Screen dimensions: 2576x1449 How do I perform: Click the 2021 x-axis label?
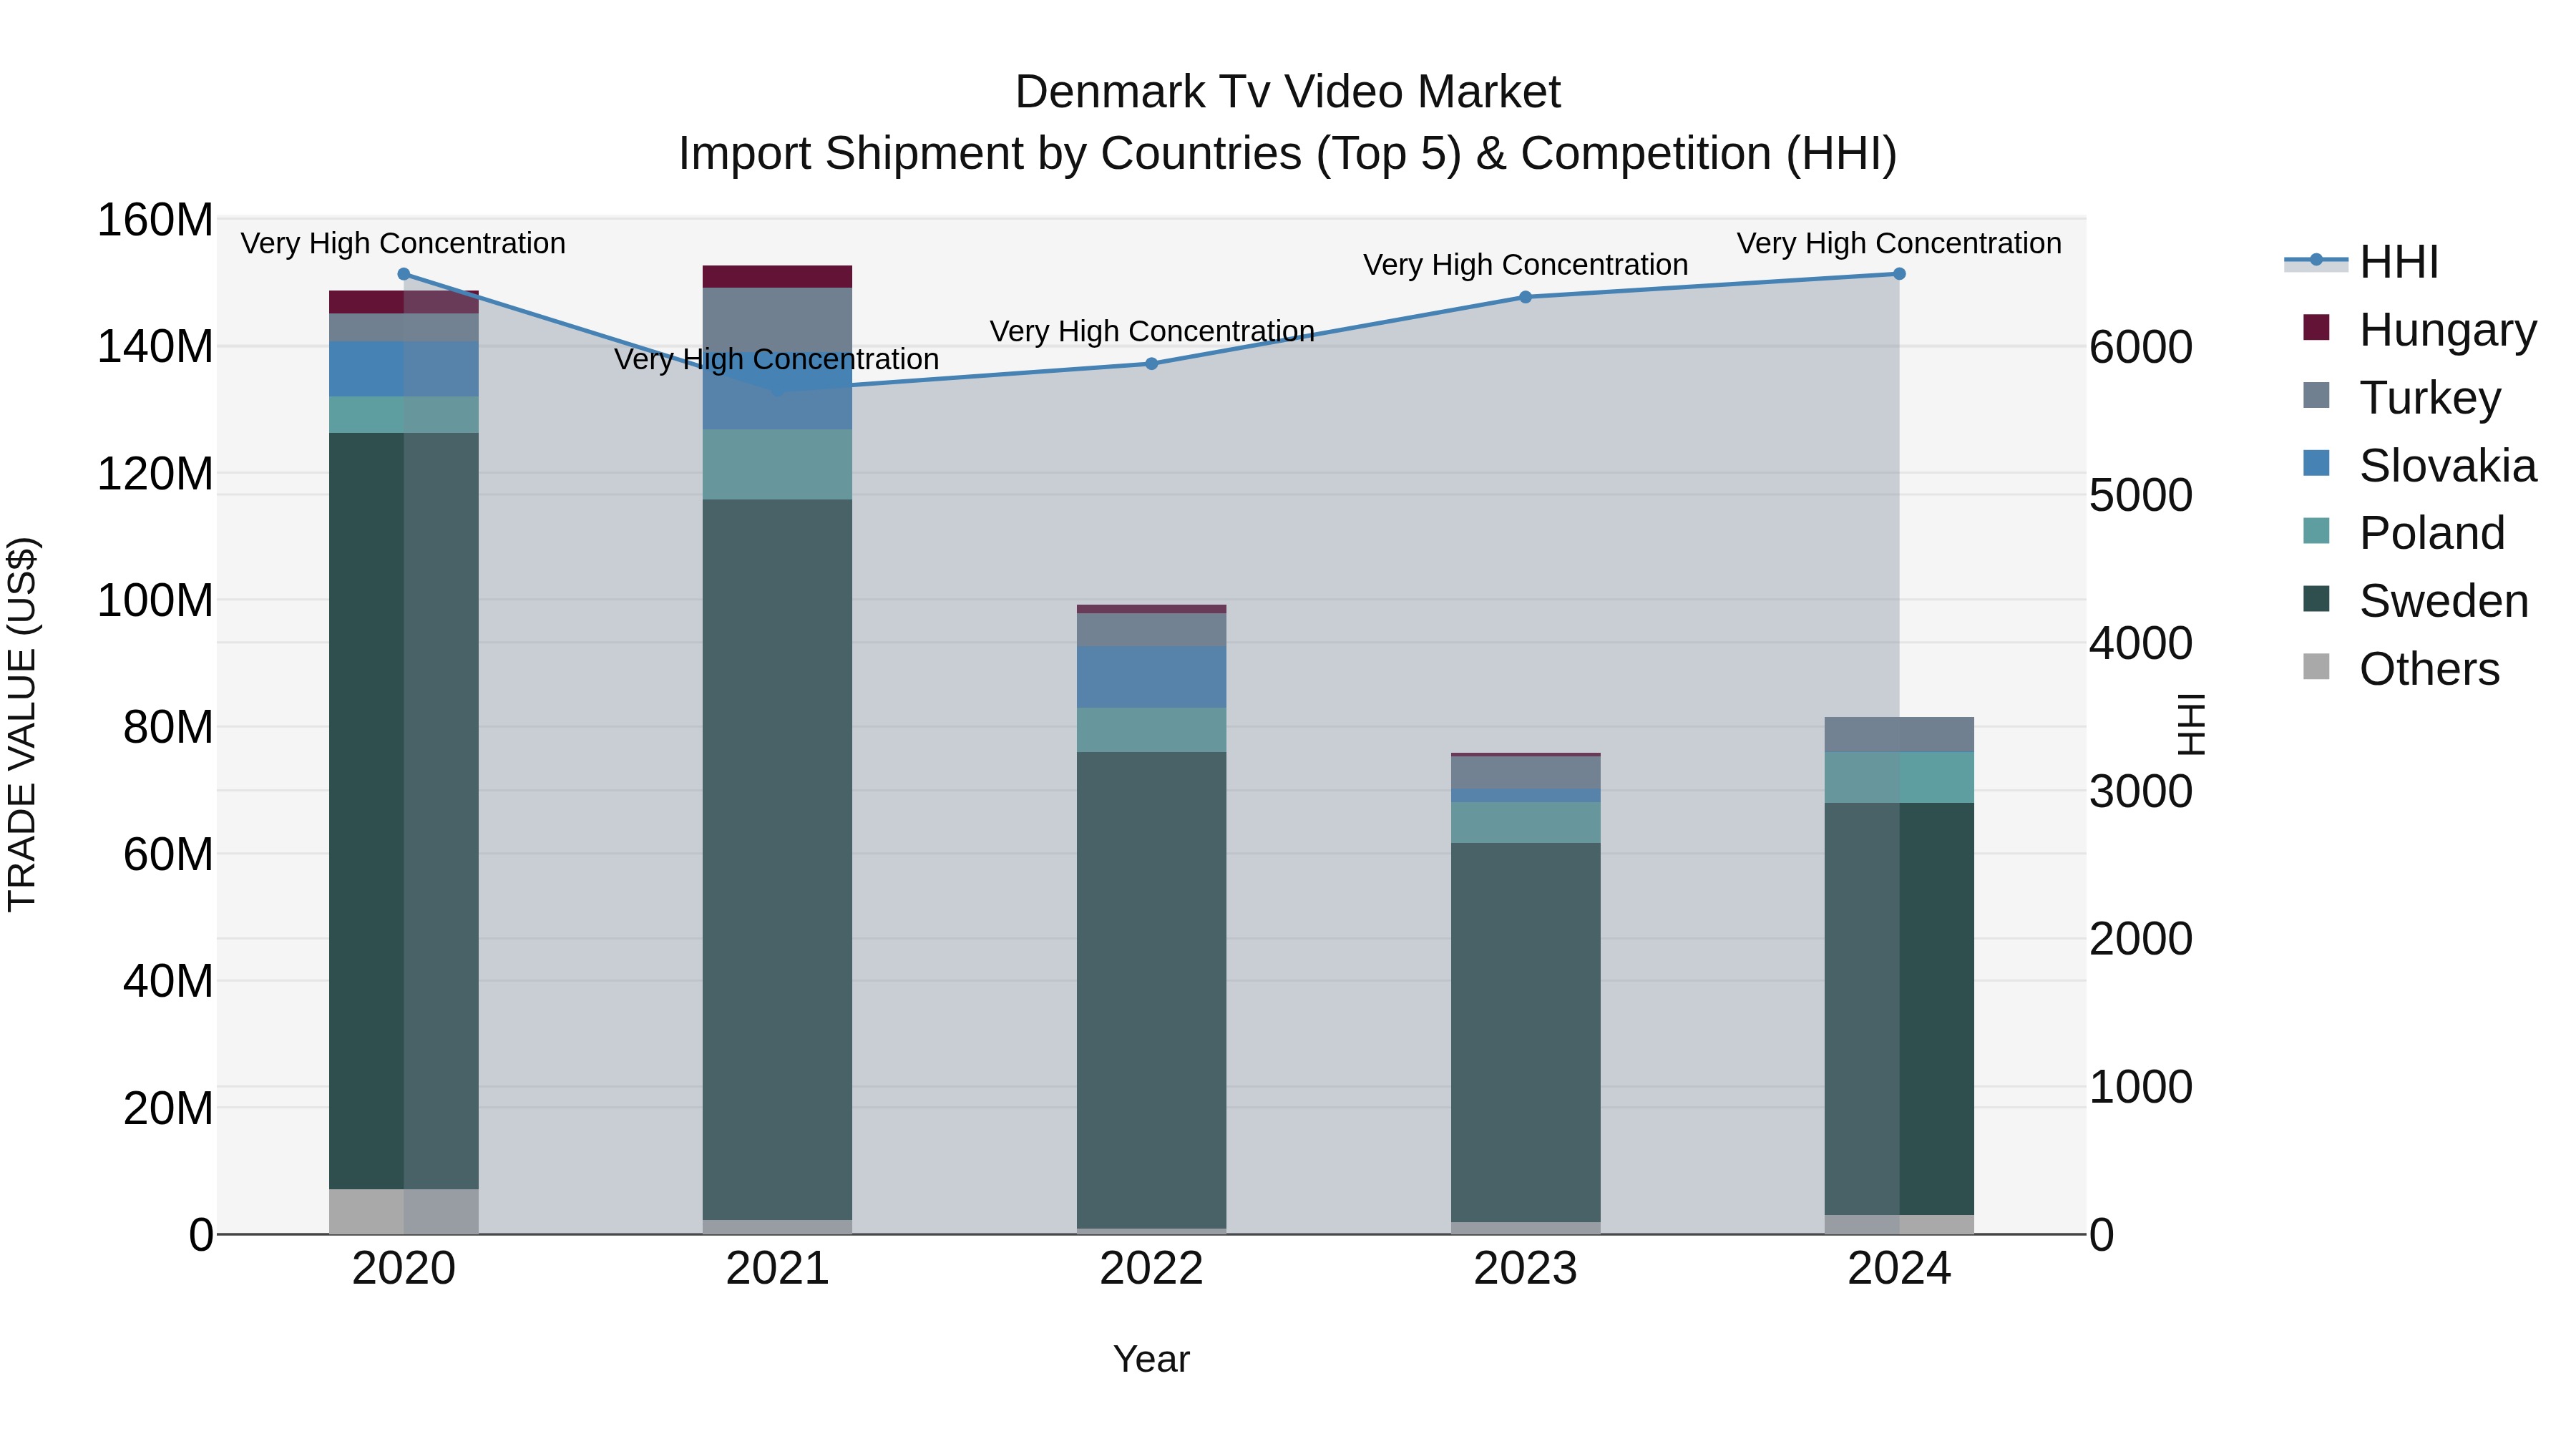tap(777, 1269)
